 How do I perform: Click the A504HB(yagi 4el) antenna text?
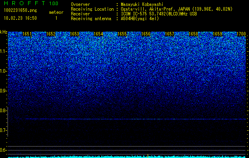pyautogui.click(x=140, y=19)
